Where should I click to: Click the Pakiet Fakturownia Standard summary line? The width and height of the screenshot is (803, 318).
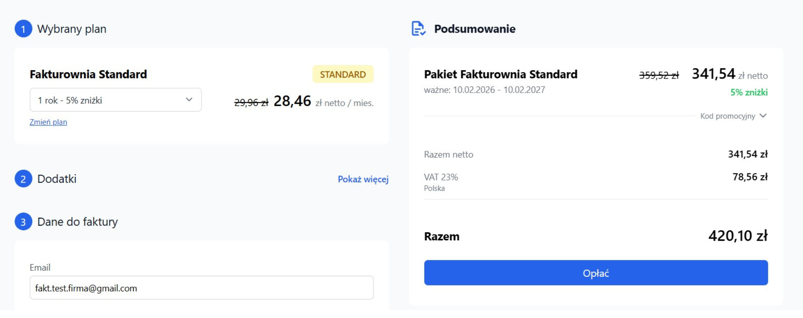(501, 74)
